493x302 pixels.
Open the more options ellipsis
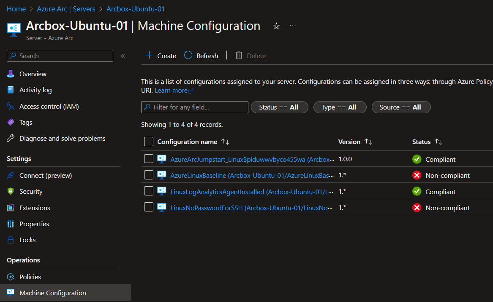[293, 26]
